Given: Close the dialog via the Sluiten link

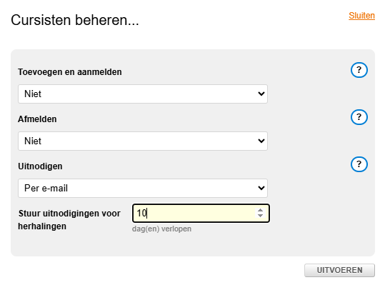Looking at the screenshot, I should tap(361, 16).
